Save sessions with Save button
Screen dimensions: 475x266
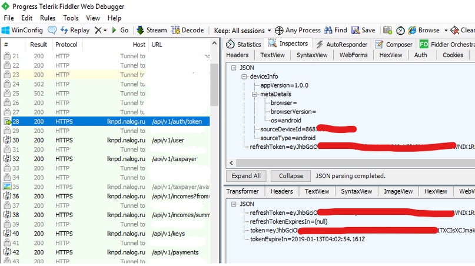[x=363, y=30]
